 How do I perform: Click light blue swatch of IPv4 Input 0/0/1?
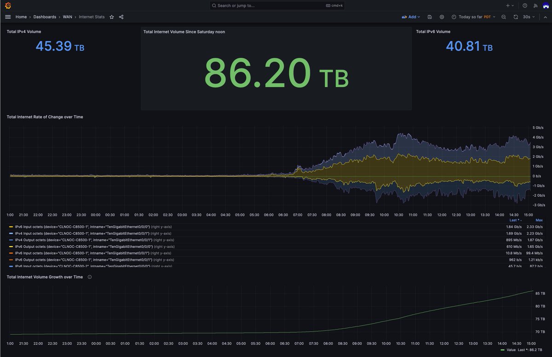click(11, 233)
